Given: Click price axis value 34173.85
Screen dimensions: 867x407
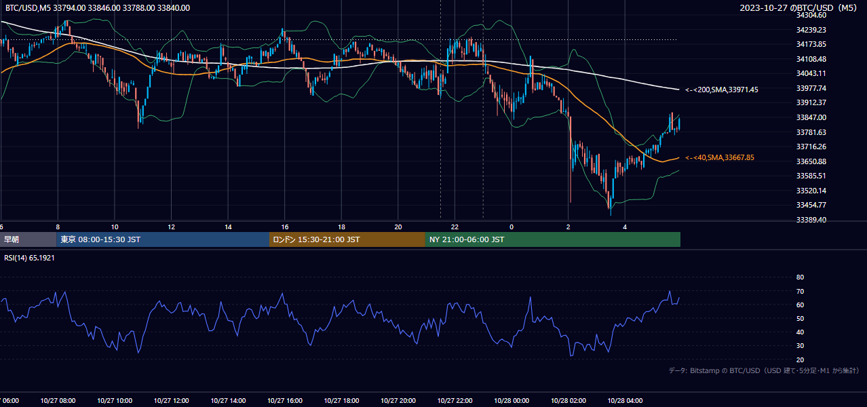Looking at the screenshot, I should coord(812,45).
